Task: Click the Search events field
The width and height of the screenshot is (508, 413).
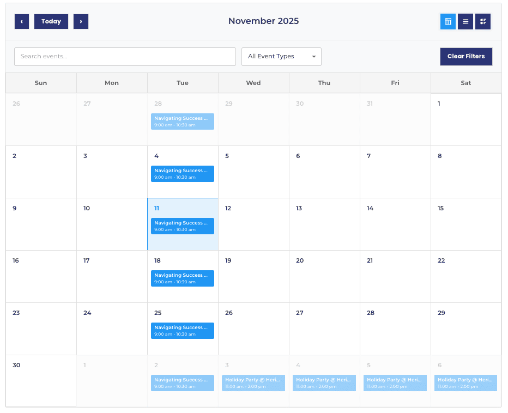Action: click(125, 57)
